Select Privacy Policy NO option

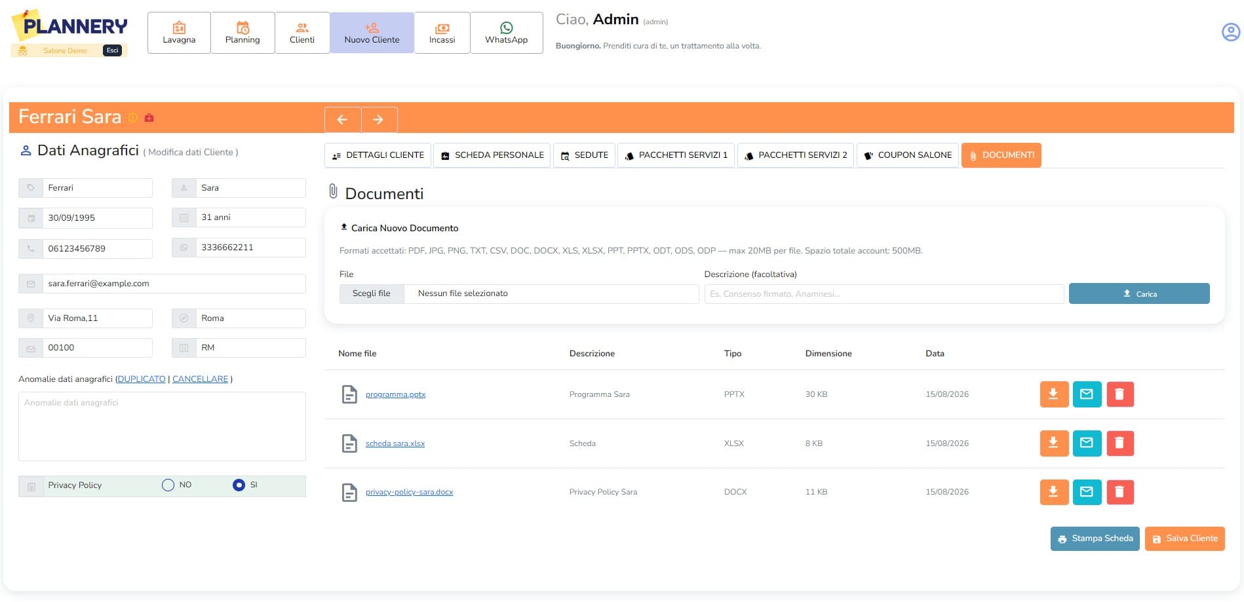(168, 485)
